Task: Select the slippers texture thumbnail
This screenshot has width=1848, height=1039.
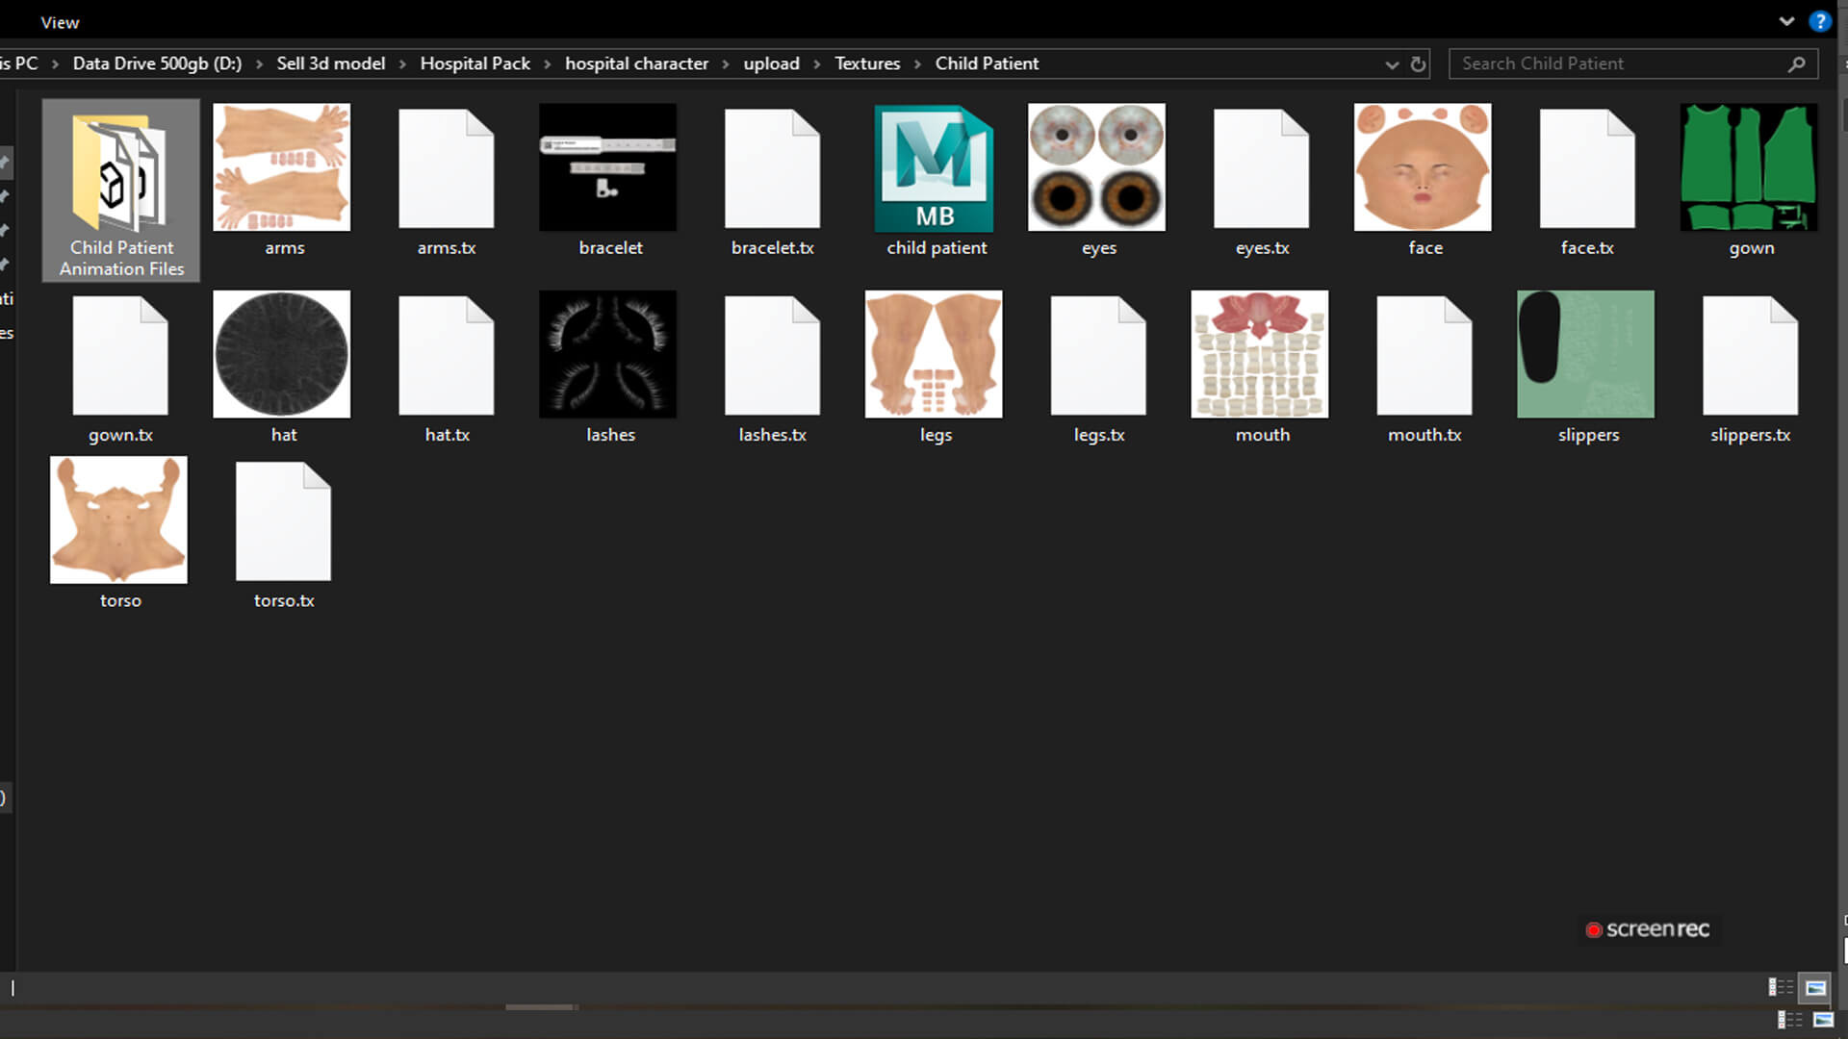Action: (1586, 354)
